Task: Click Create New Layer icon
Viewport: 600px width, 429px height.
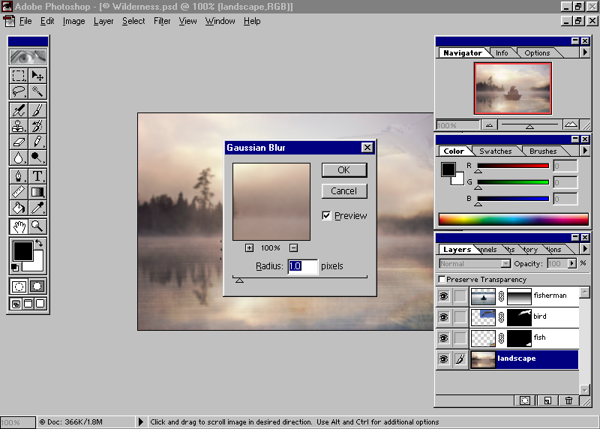Action: tap(547, 400)
